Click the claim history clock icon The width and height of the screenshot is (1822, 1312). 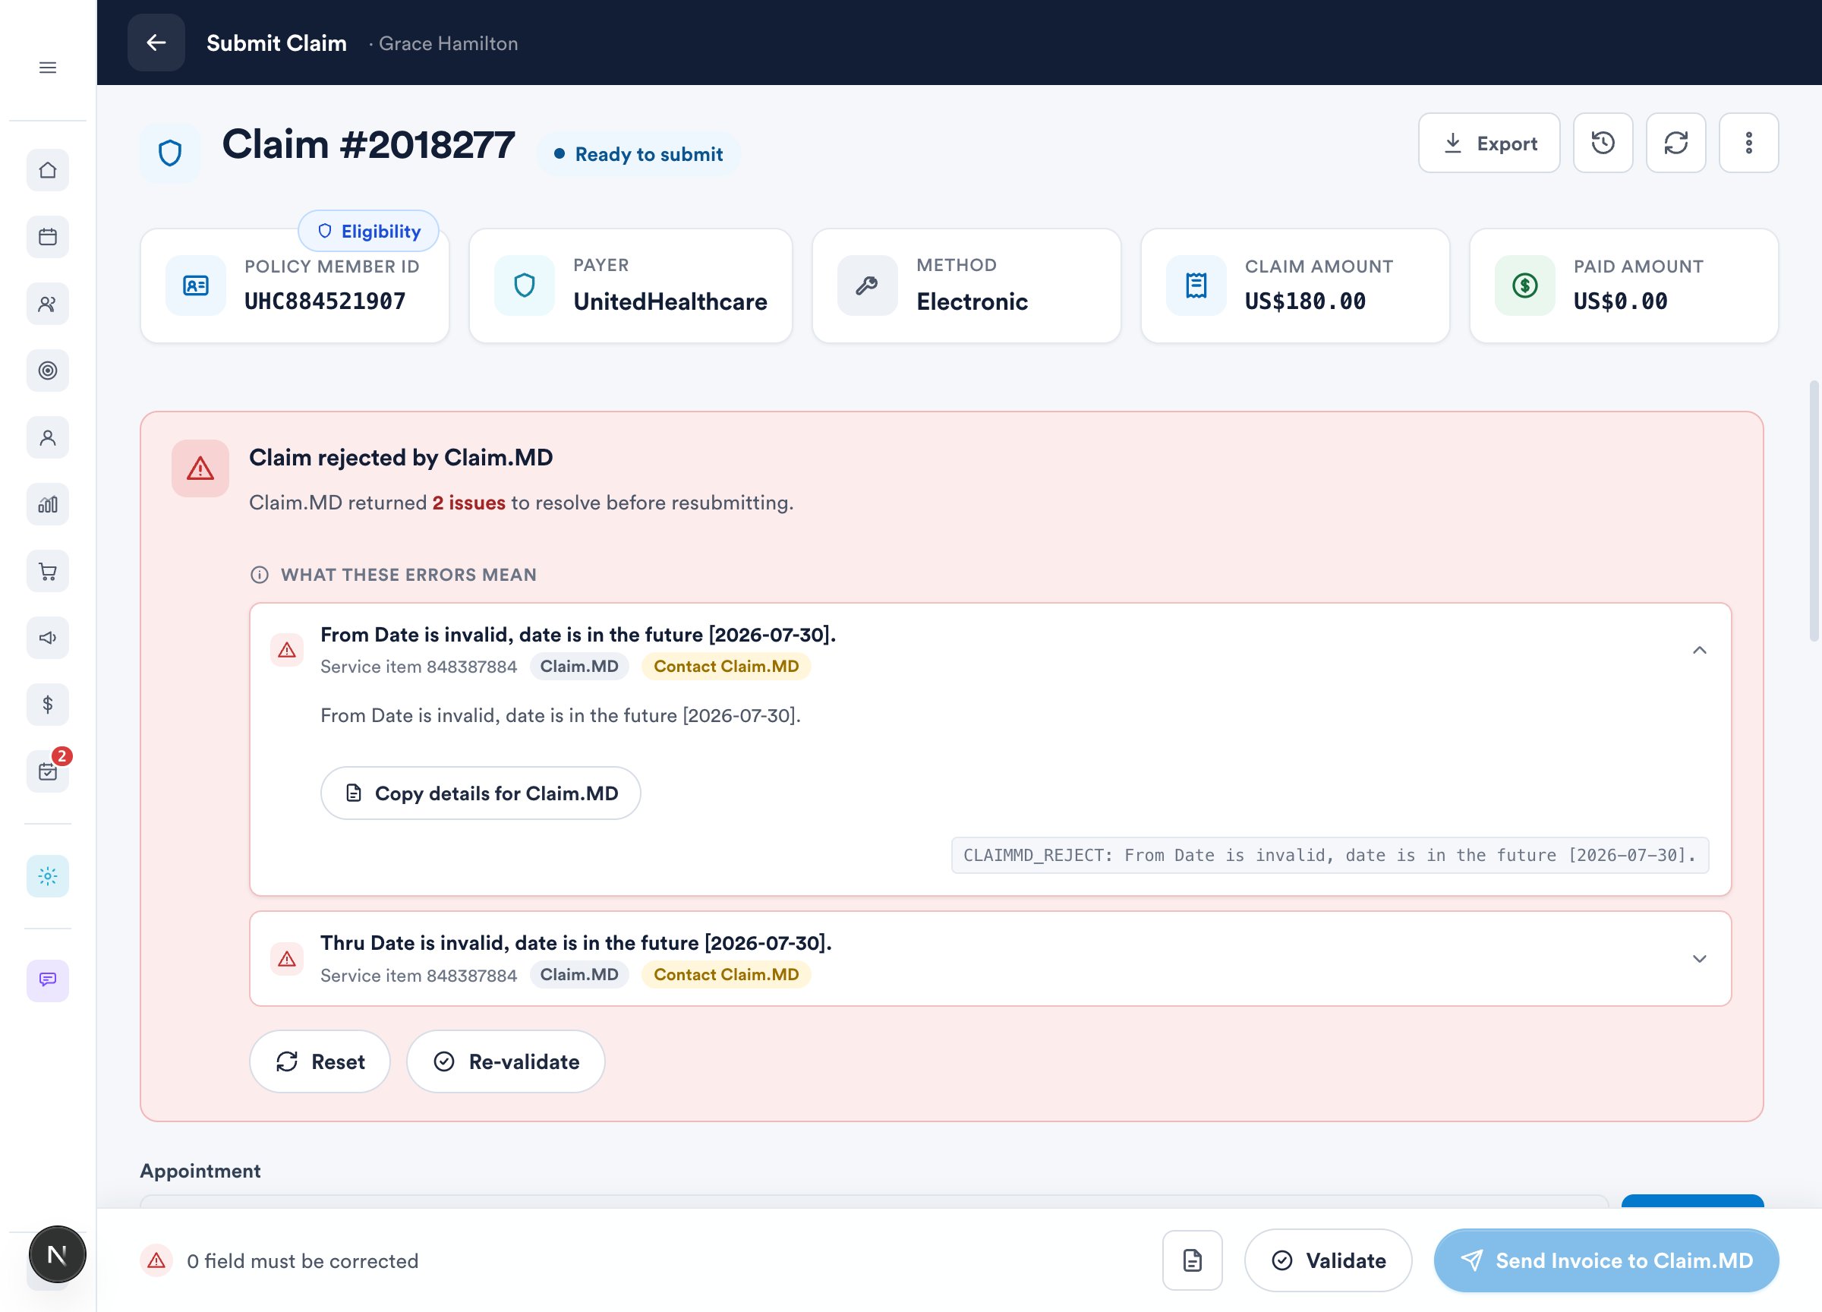[1603, 143]
